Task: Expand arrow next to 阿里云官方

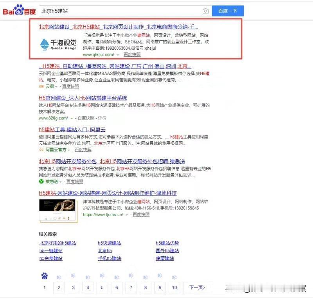Action: click(69, 150)
